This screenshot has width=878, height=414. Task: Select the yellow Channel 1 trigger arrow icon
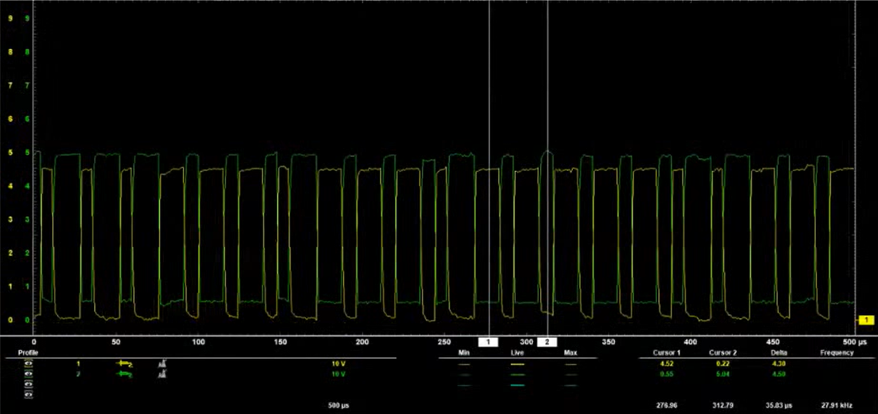(124, 363)
